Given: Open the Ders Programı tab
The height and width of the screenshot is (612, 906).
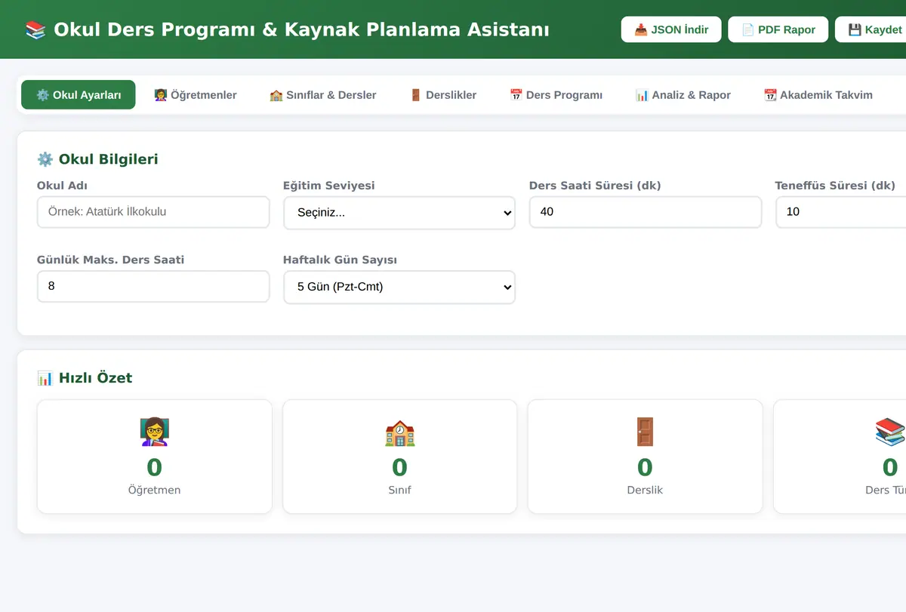Looking at the screenshot, I should tap(556, 95).
